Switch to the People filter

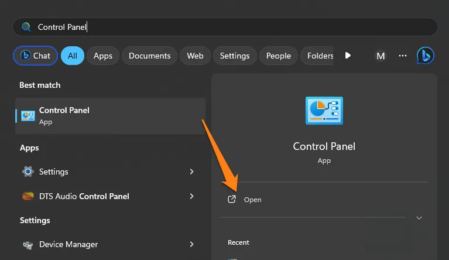click(x=278, y=56)
